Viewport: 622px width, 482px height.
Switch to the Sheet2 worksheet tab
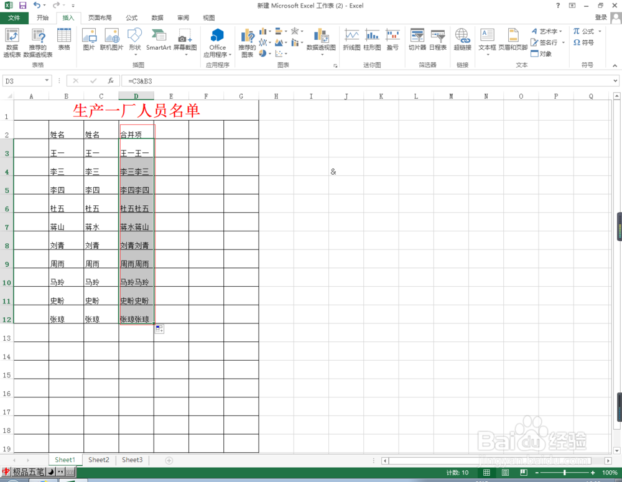click(x=99, y=460)
